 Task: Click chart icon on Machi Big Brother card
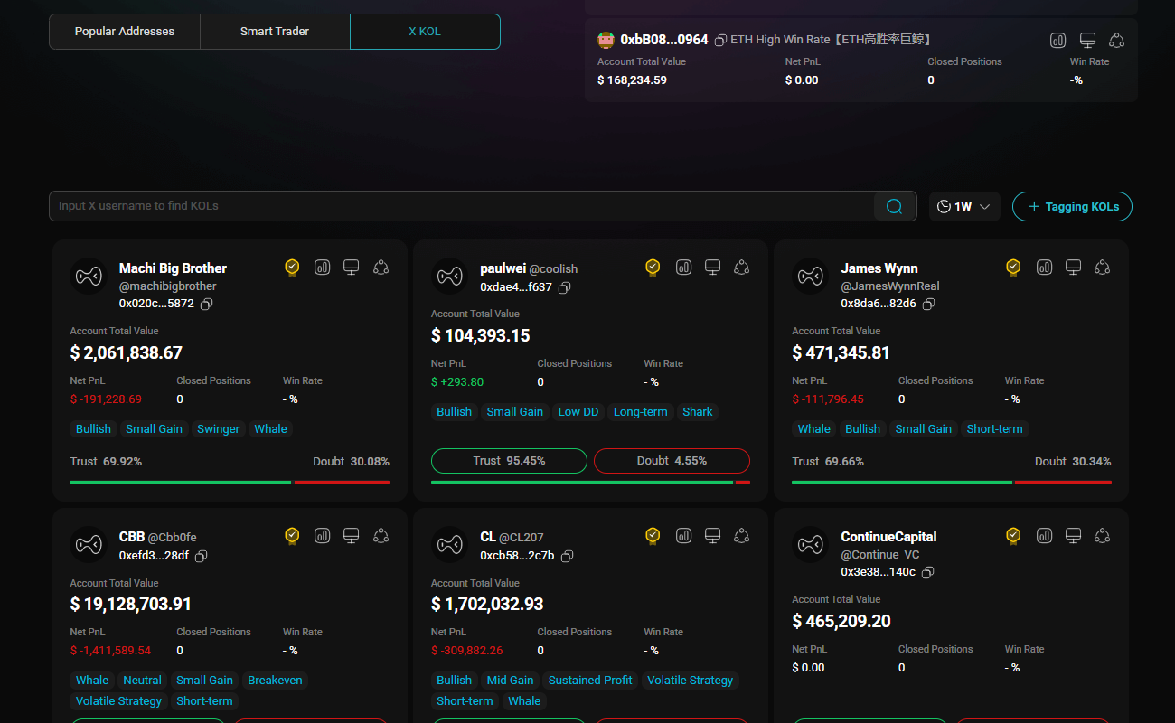point(322,268)
